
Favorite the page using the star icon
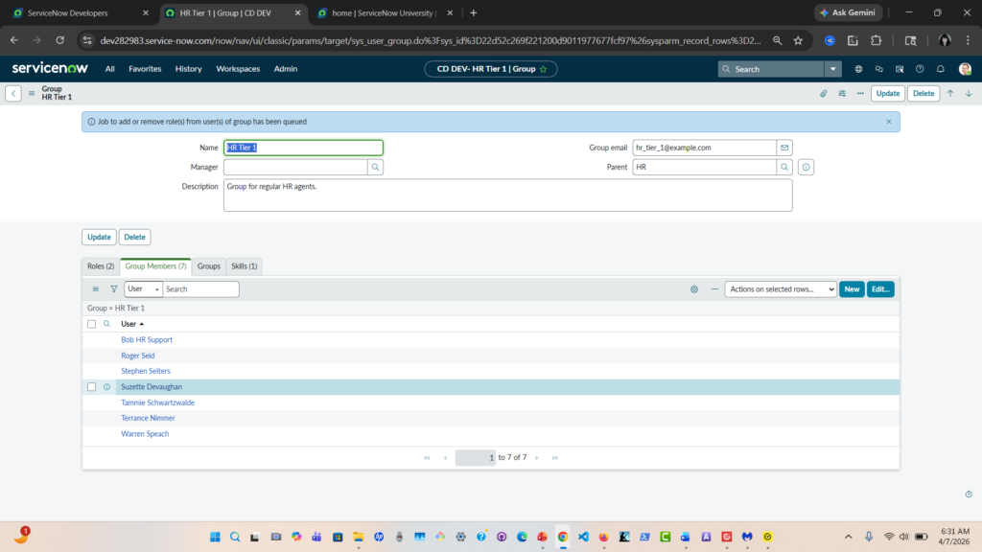coord(543,69)
